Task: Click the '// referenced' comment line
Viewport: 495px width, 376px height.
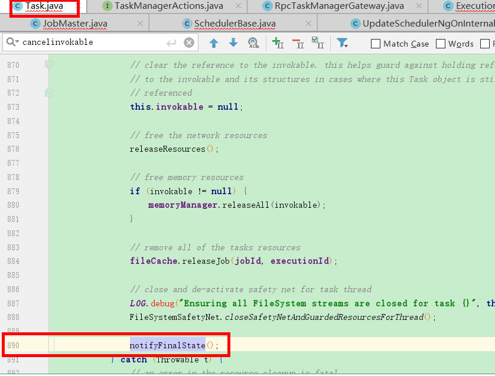Action: pos(161,93)
